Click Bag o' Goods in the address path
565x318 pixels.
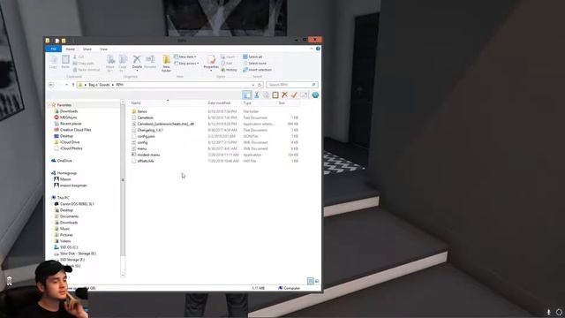click(x=99, y=85)
